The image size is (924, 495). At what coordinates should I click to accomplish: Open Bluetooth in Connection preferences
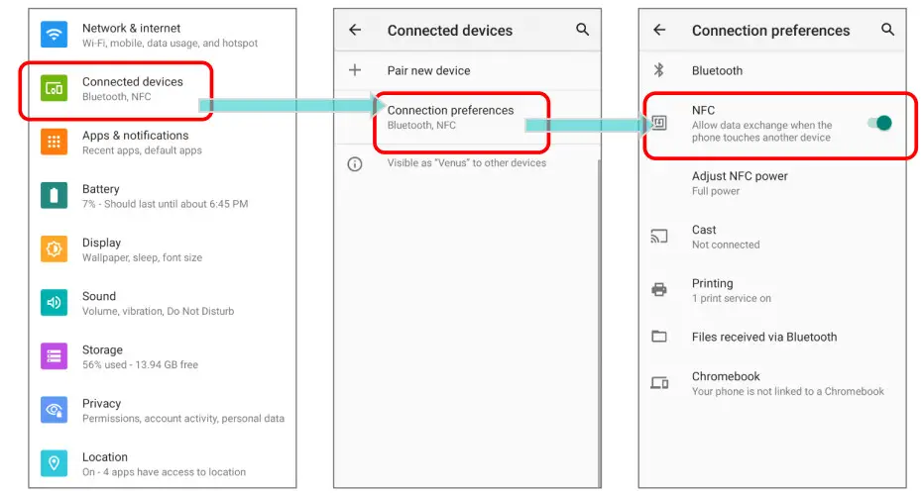(717, 70)
